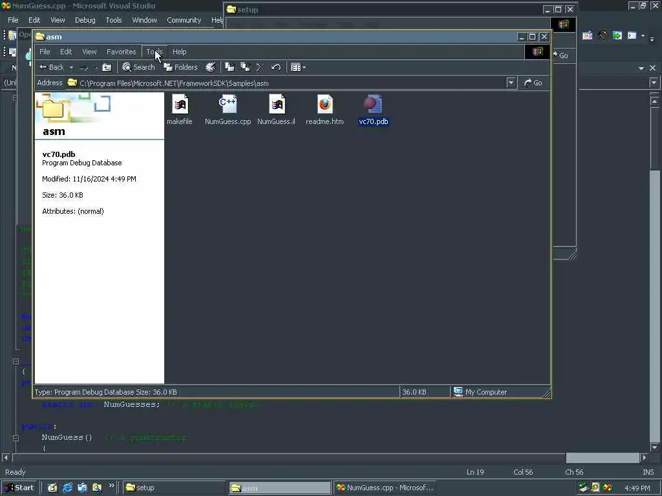Image resolution: width=662 pixels, height=496 pixels.
Task: Click the My Computer icon in asm status bar
Action: tap(458, 392)
